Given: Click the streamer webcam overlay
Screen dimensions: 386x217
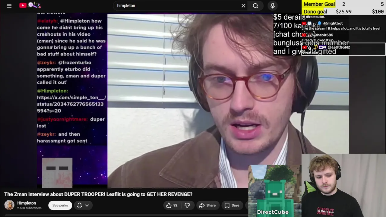Looking at the screenshot, I should 344,185.
